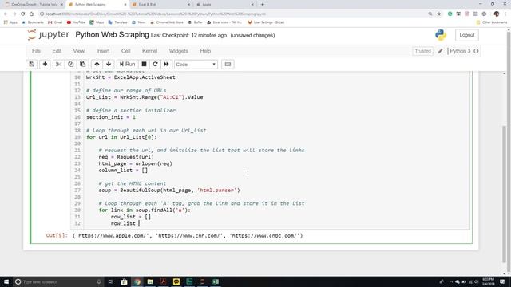The width and height of the screenshot is (511, 287).
Task: Place cursor at end of row_list. line
Action: (140, 223)
